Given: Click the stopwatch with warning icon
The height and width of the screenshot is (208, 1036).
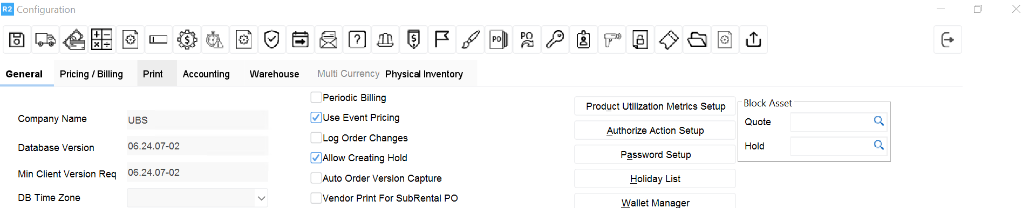Looking at the screenshot, I should pos(215,40).
